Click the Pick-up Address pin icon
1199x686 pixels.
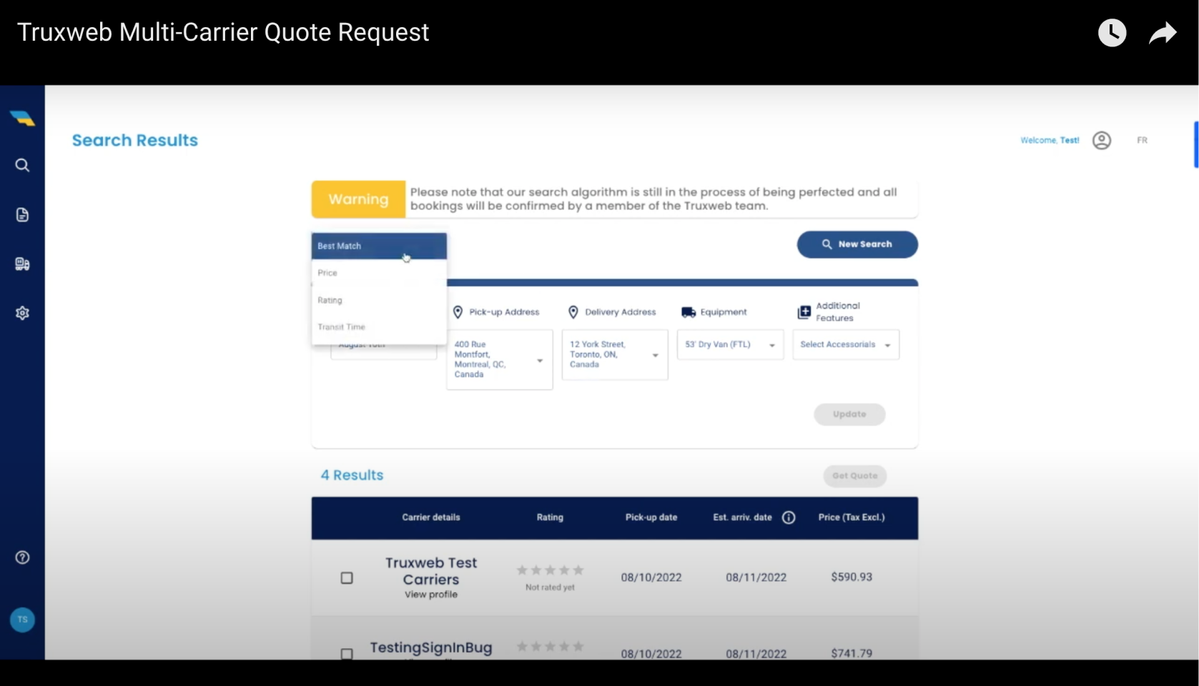point(458,312)
